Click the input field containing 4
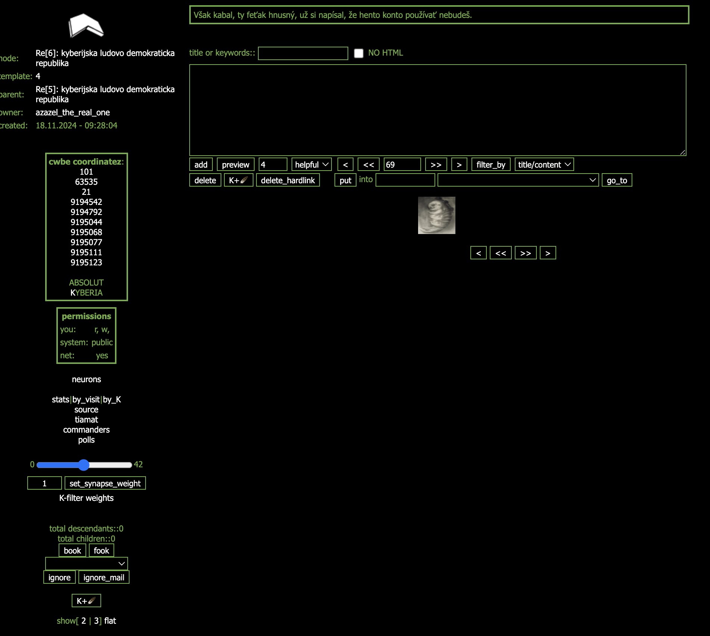Image resolution: width=710 pixels, height=636 pixels. 273,165
